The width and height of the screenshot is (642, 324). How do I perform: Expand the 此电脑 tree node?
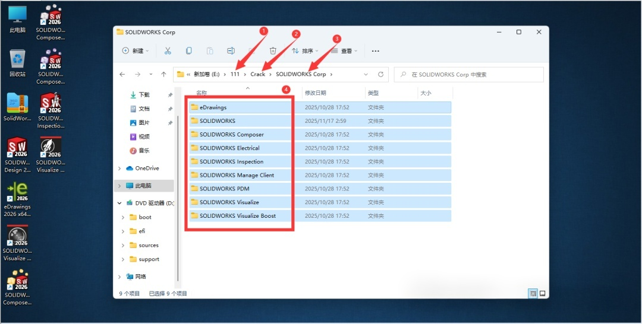[x=119, y=186]
